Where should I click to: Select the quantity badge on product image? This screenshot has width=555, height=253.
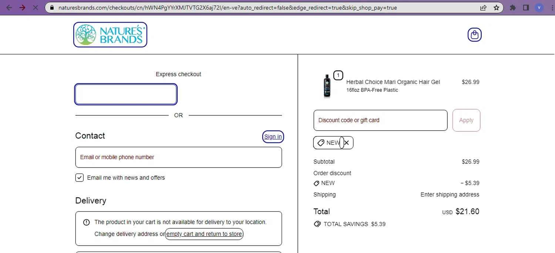point(338,75)
